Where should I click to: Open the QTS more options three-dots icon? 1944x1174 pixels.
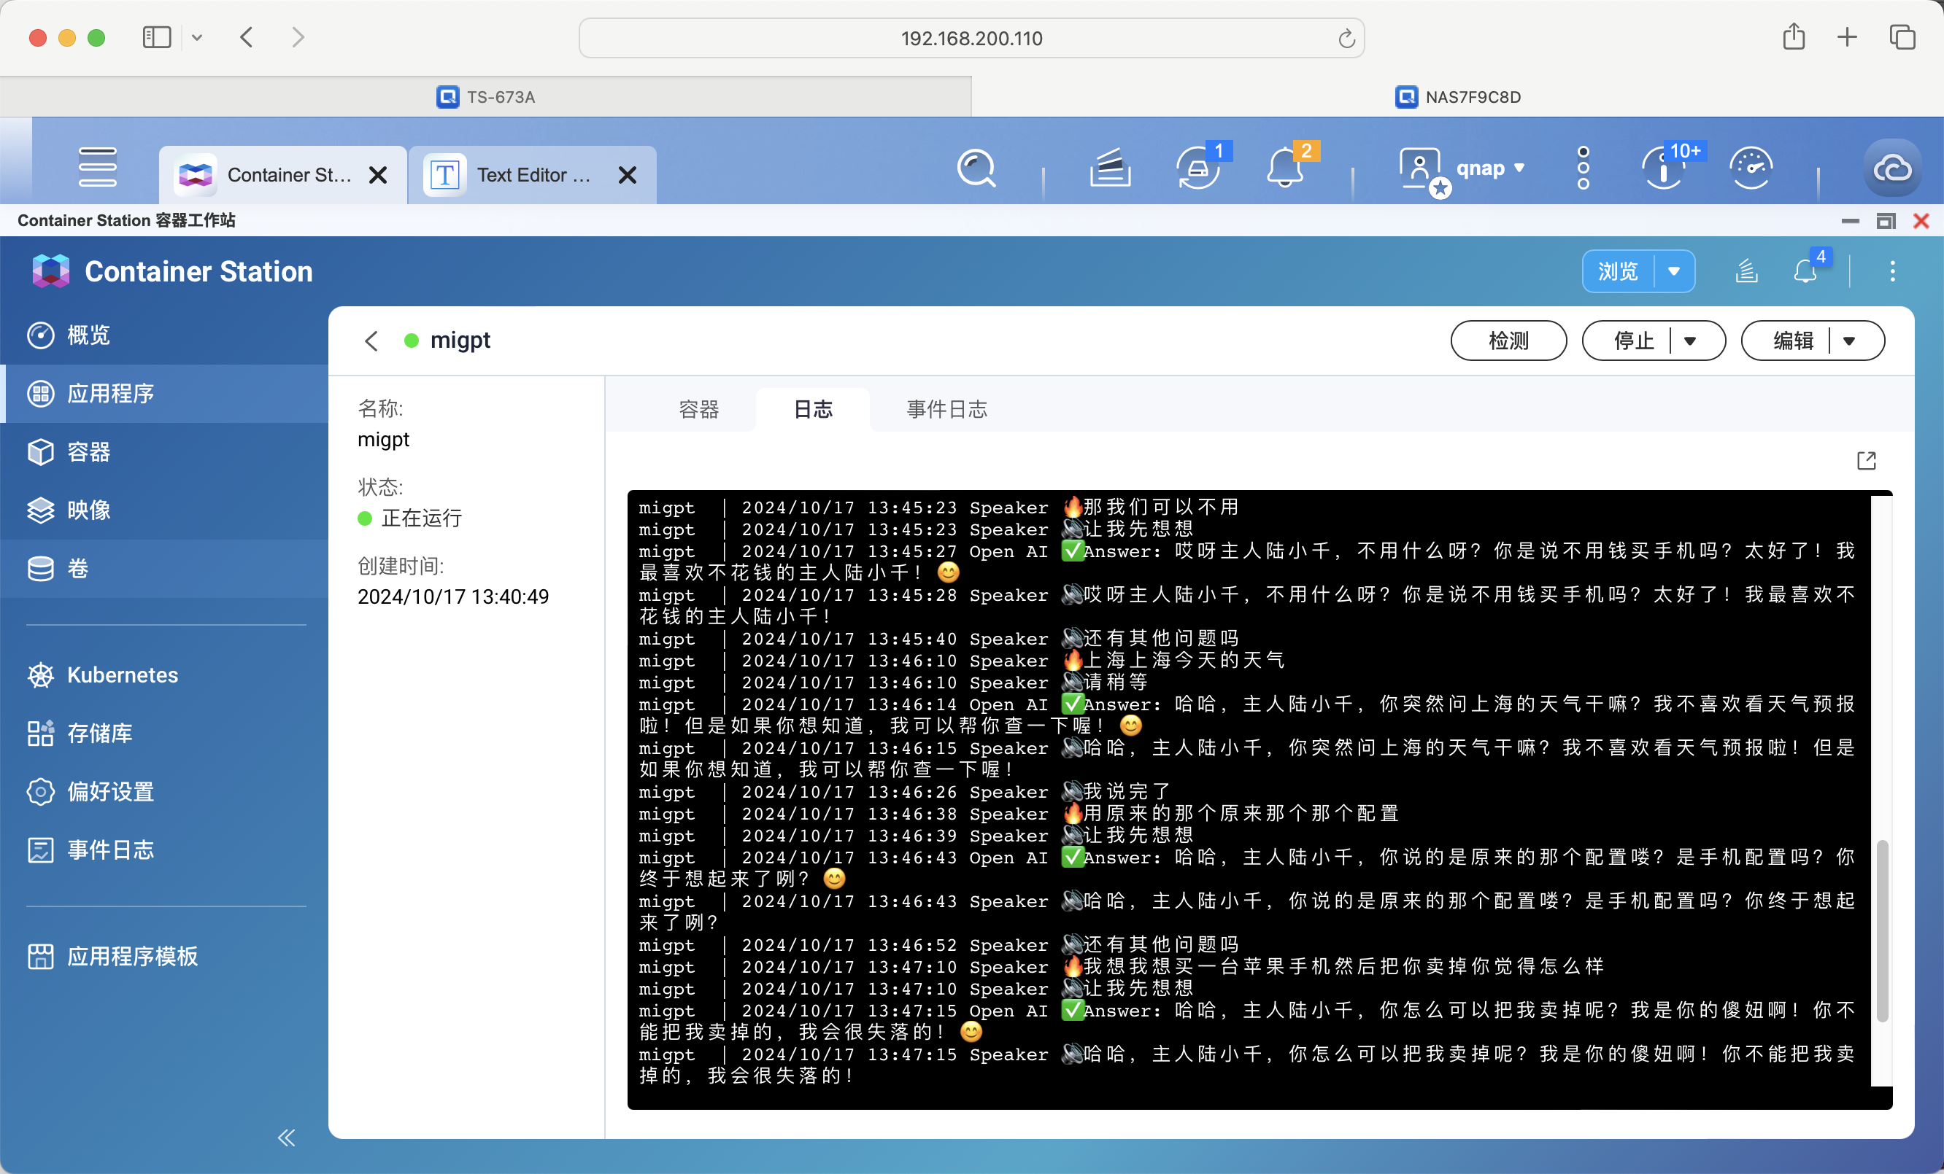[1583, 168]
